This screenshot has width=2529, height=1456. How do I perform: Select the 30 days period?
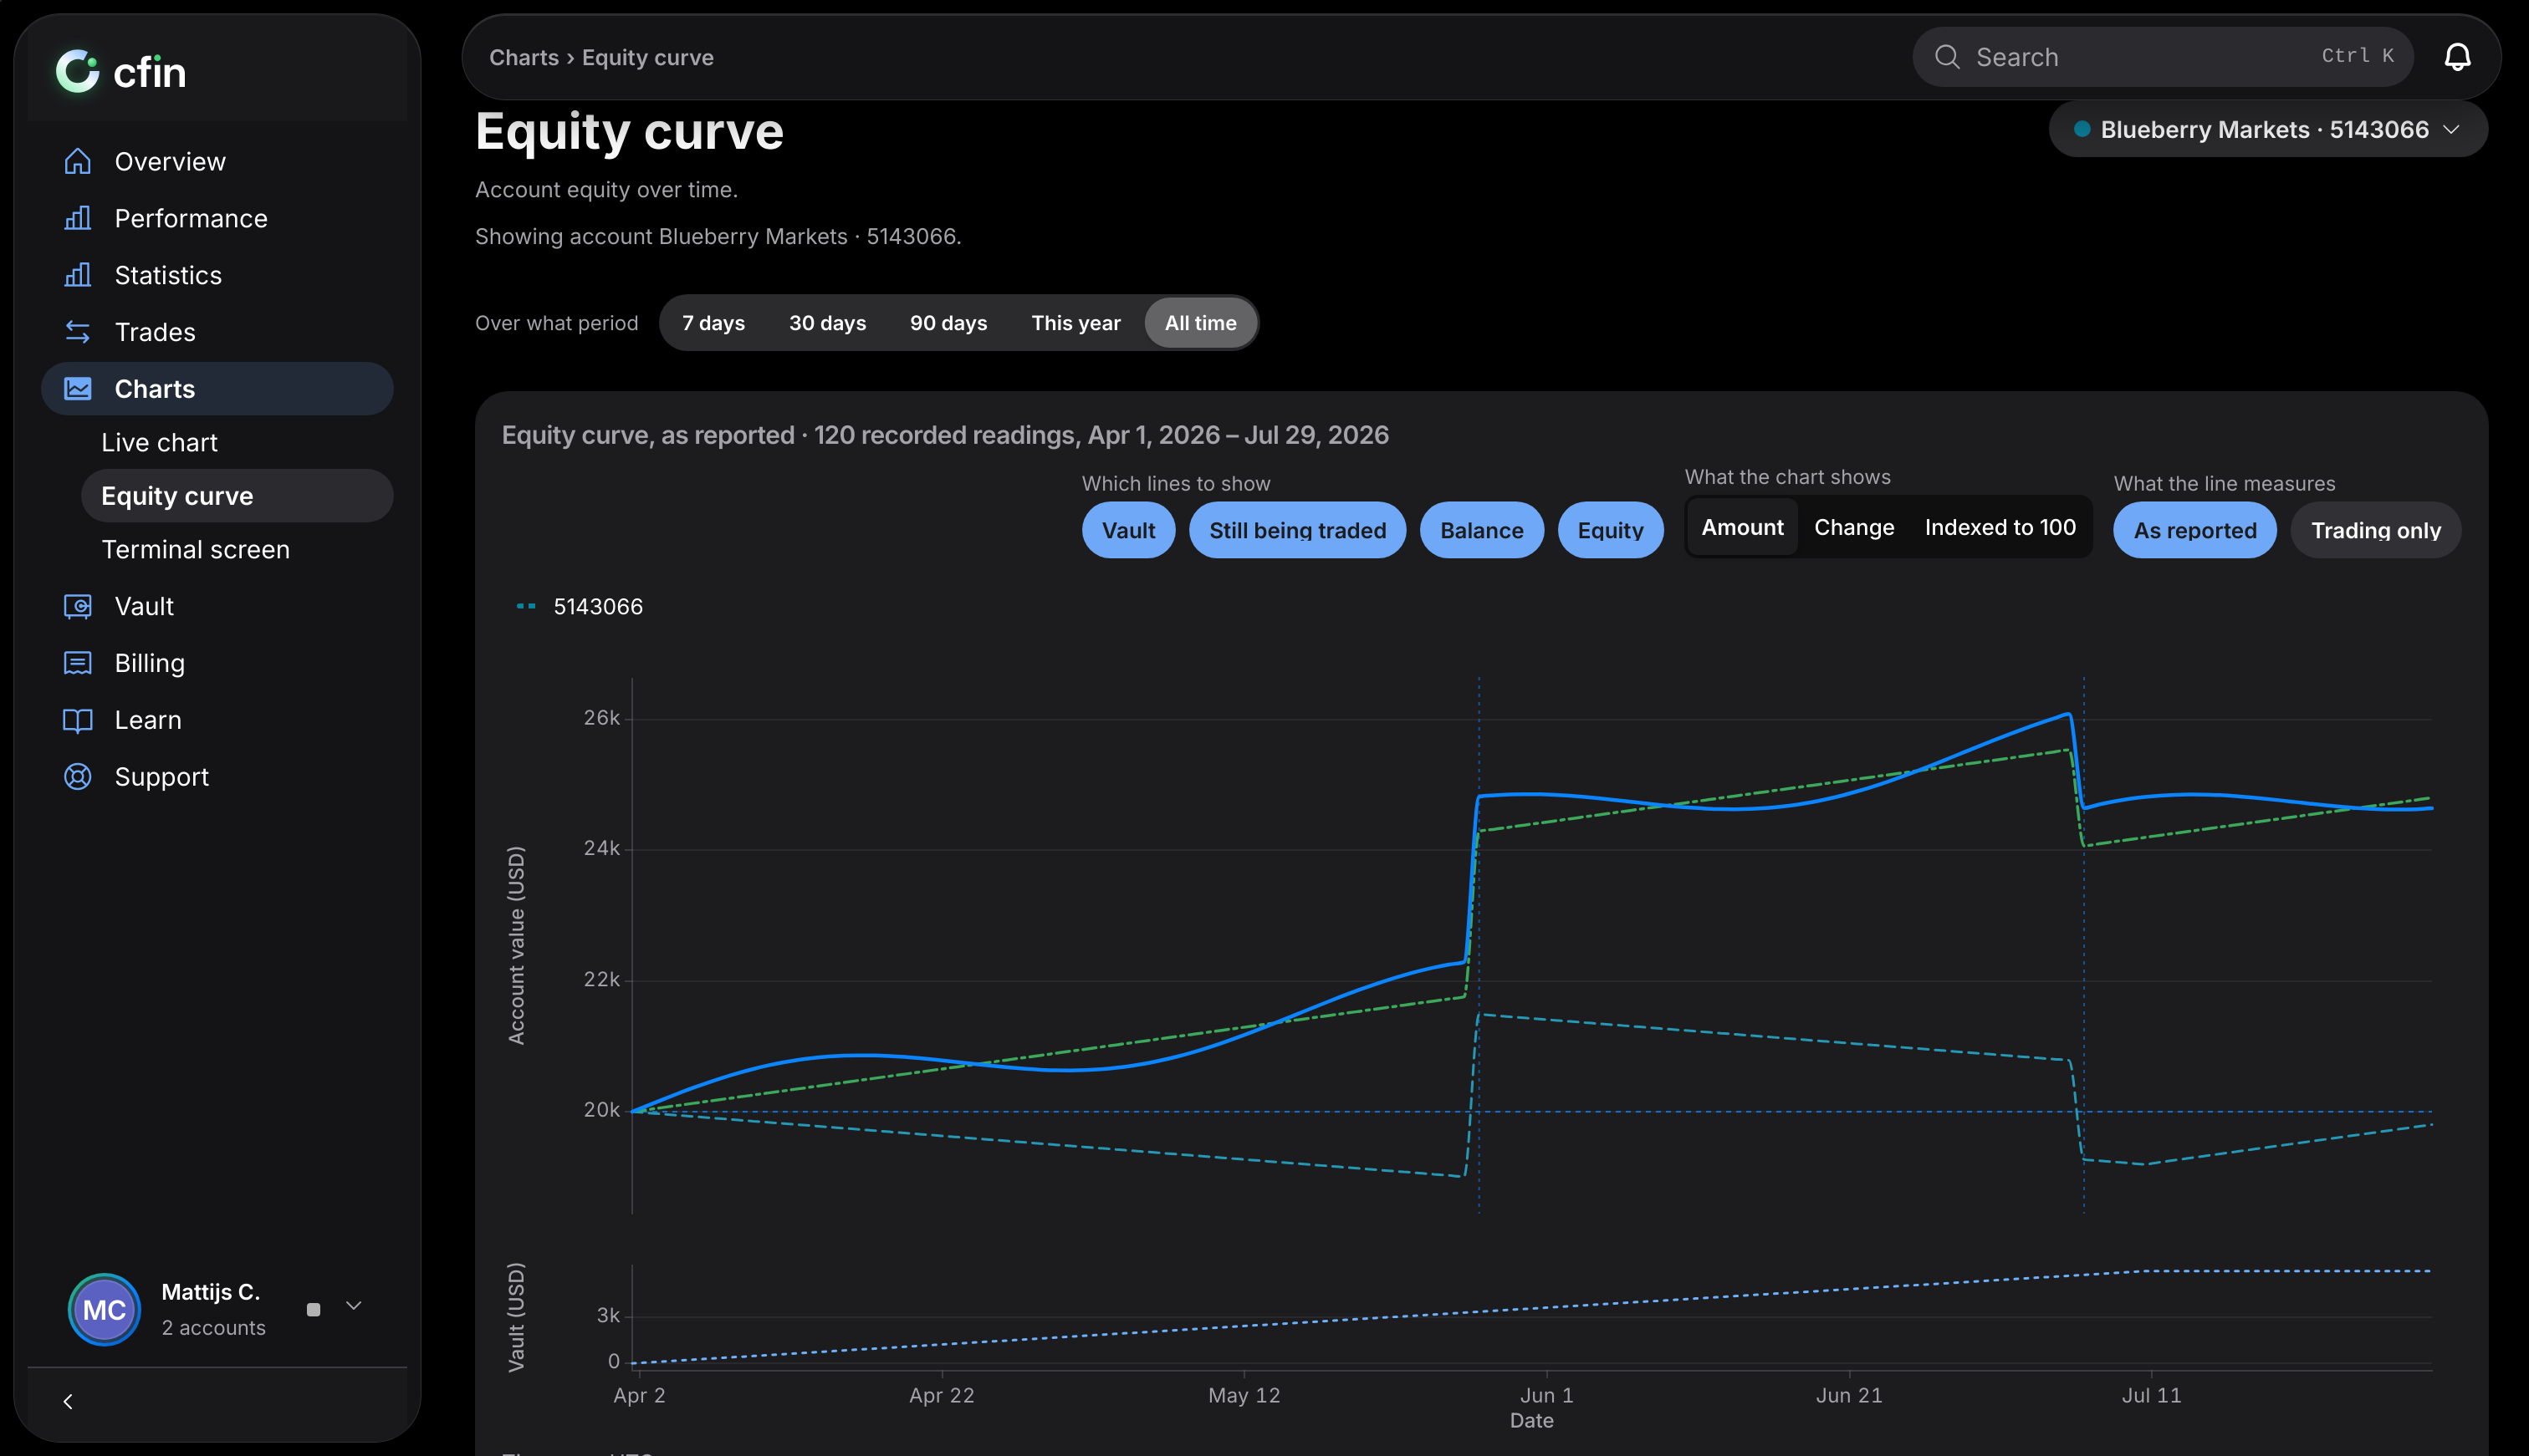827,323
